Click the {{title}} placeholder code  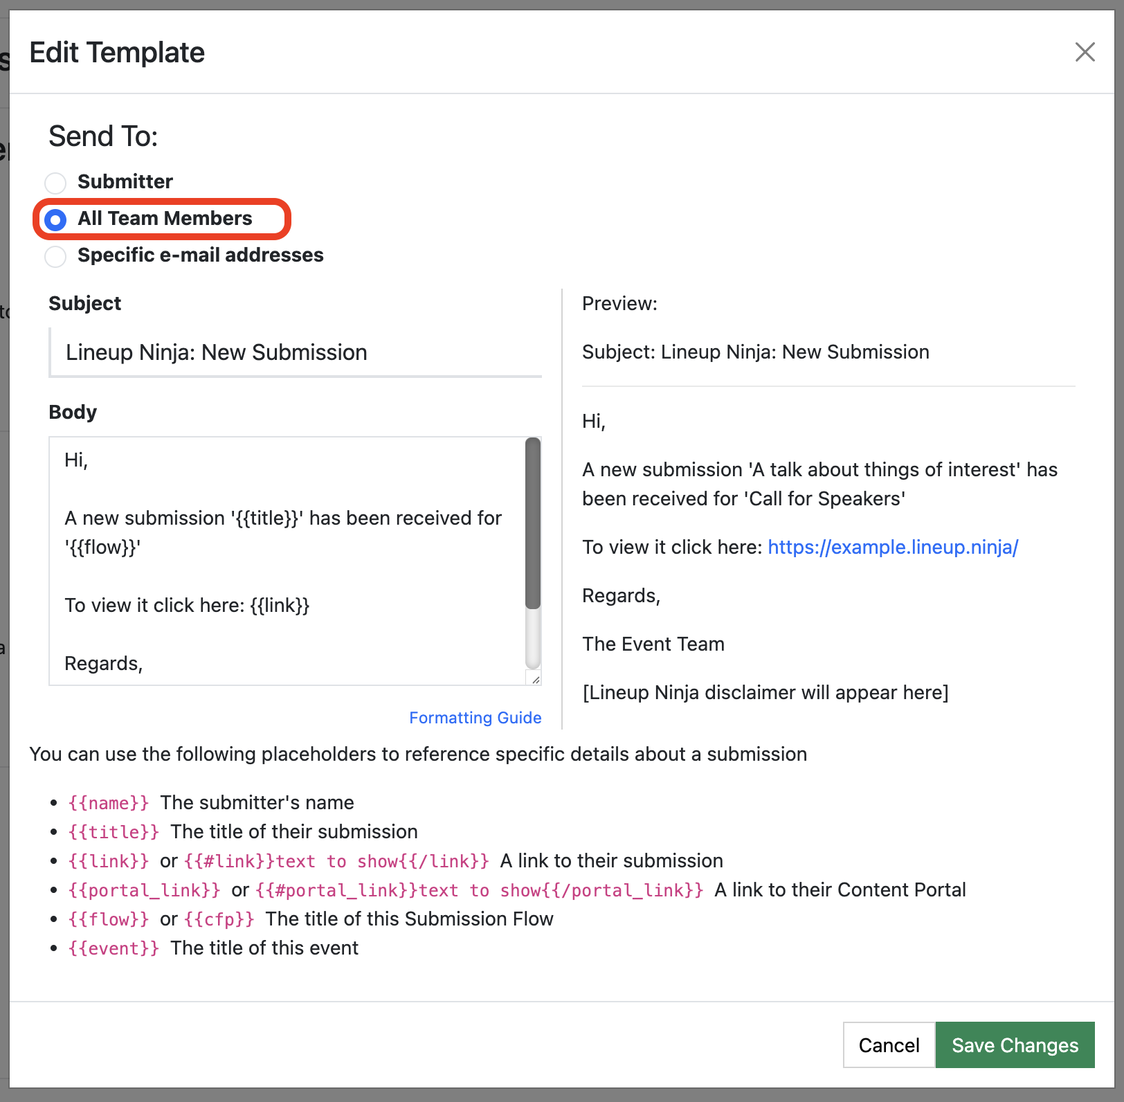(x=114, y=832)
